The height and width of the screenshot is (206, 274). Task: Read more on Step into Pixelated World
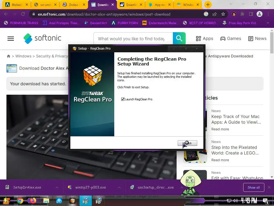coord(220,160)
